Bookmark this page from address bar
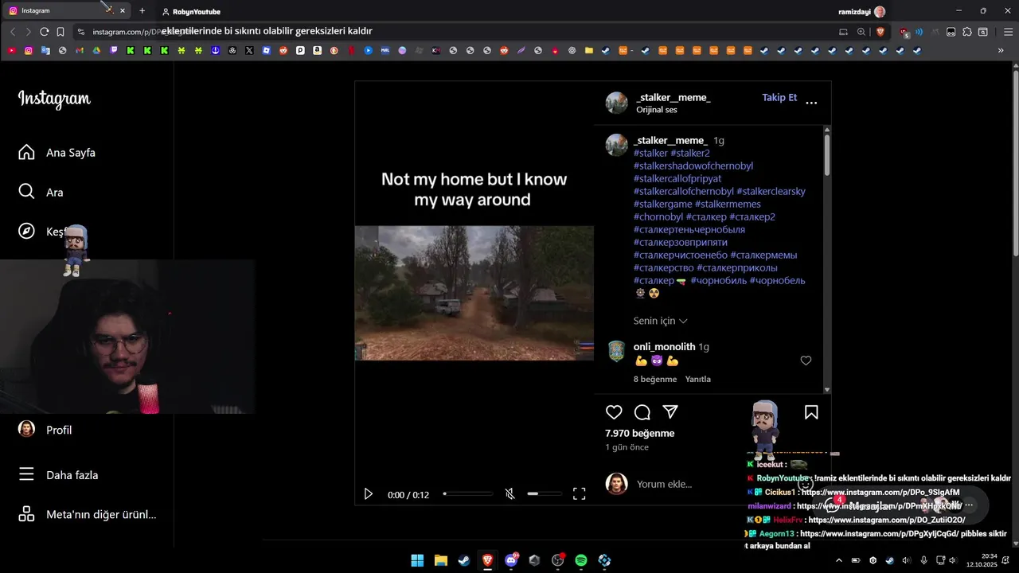Screen dimensions: 1019x573 click(x=61, y=32)
